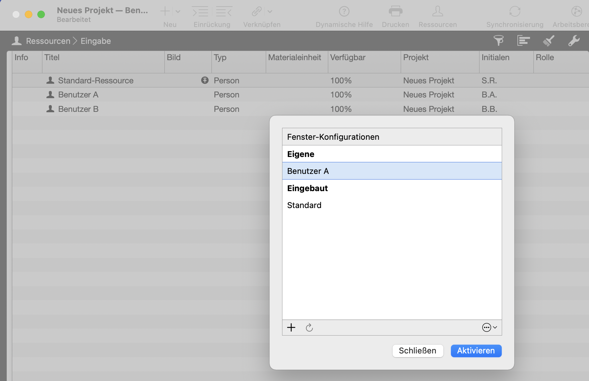Open Dynamische Hilfe question mark icon
The height and width of the screenshot is (381, 589).
pyautogui.click(x=344, y=12)
